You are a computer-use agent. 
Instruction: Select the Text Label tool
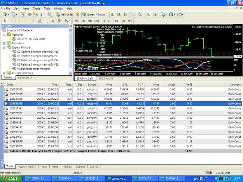click(59, 21)
